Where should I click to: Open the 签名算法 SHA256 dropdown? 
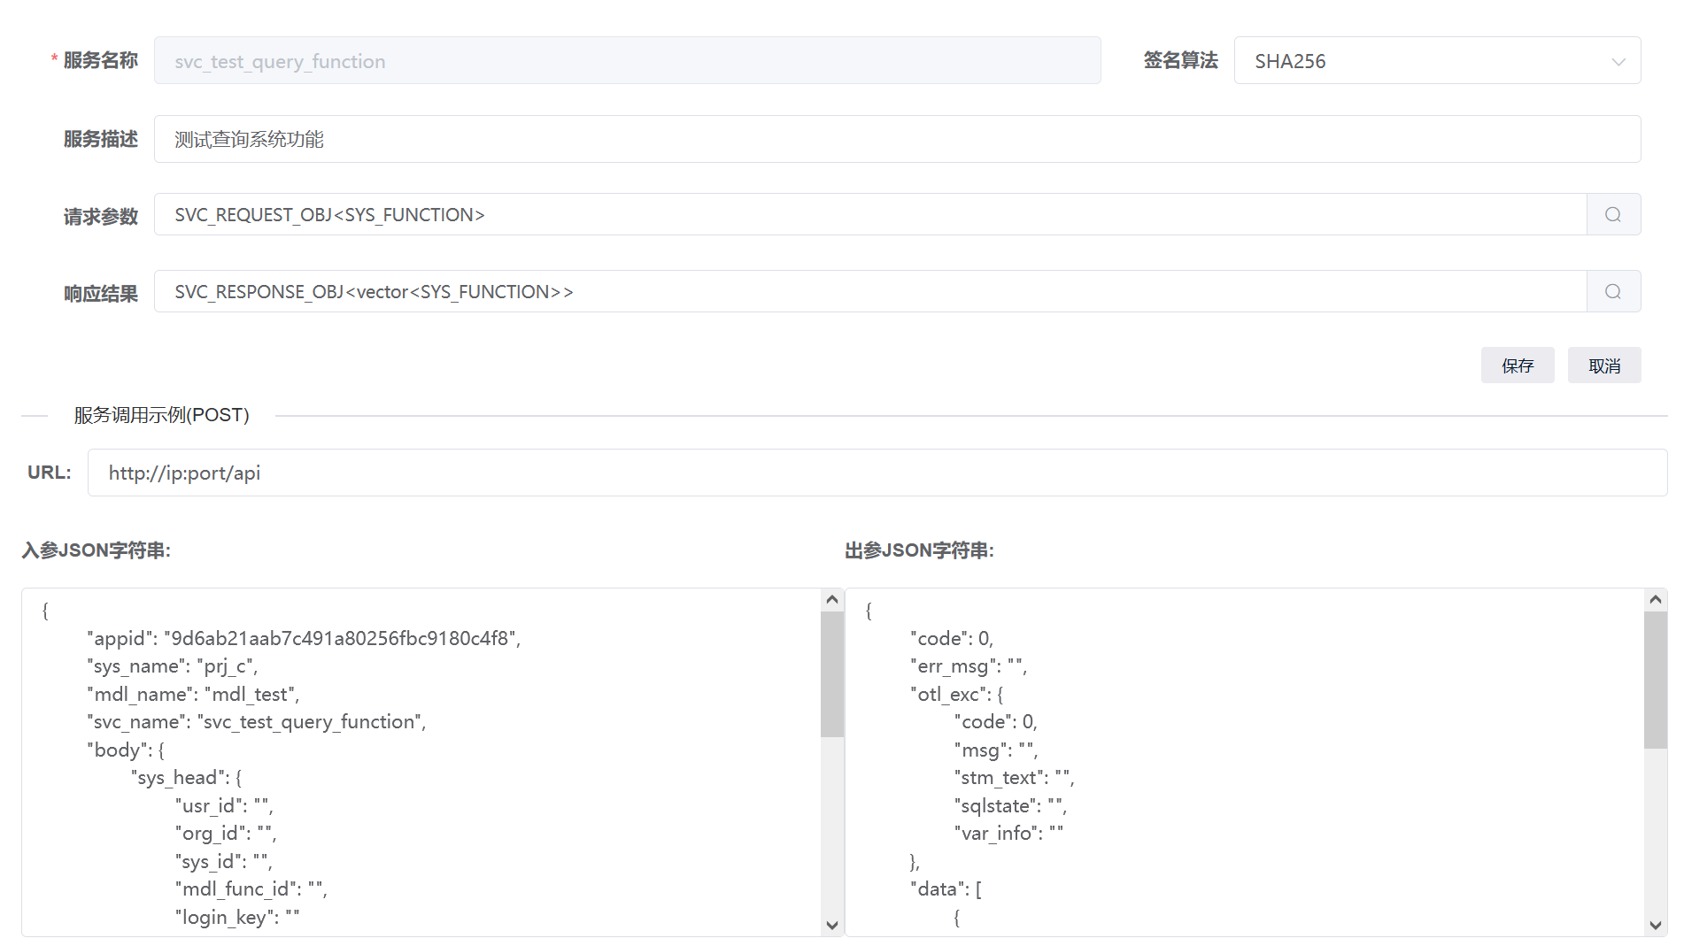pos(1435,61)
